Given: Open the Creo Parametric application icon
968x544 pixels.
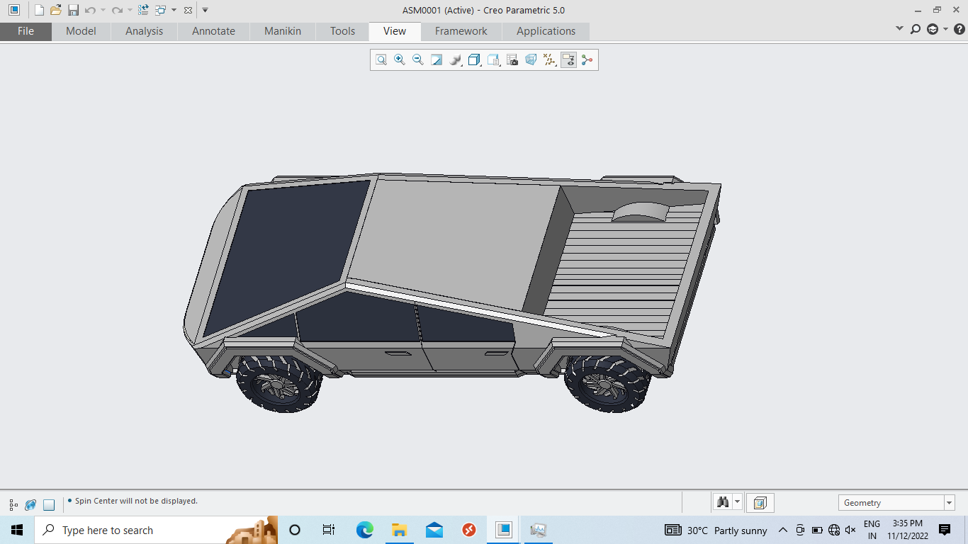Looking at the screenshot, I should tap(14, 10).
